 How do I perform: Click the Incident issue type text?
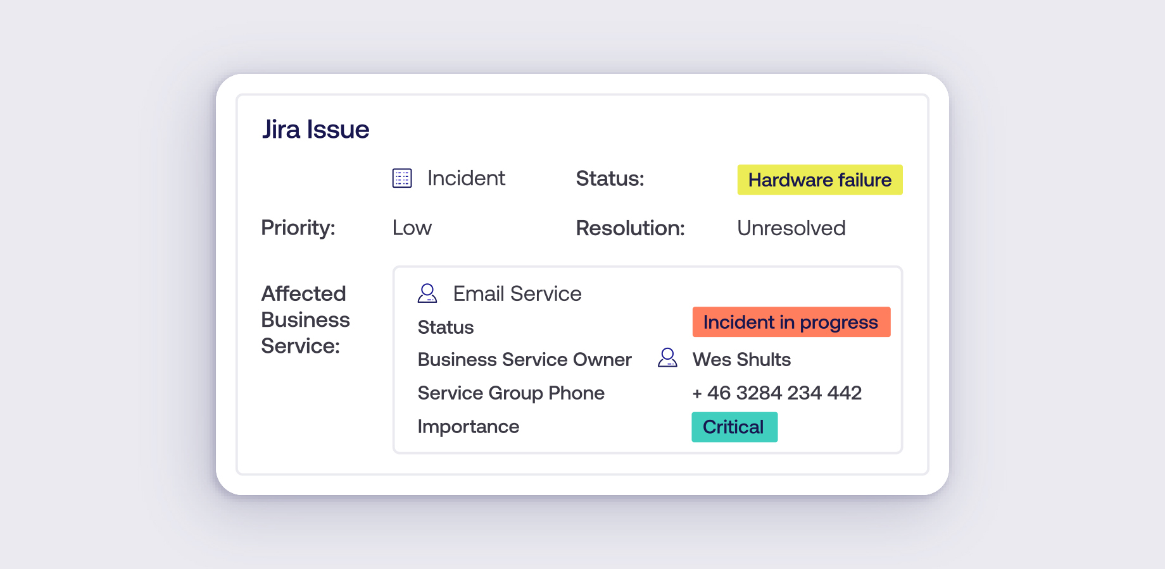pyautogui.click(x=466, y=178)
